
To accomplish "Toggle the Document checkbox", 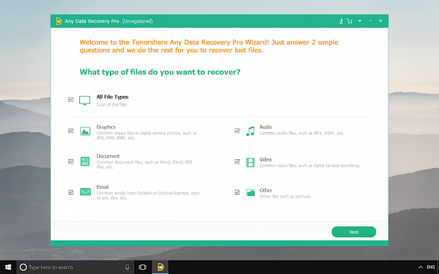I will pyautogui.click(x=71, y=162).
